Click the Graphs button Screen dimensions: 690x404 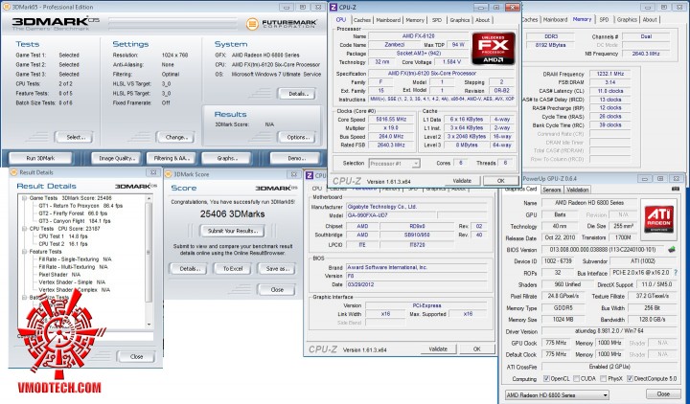(227, 158)
